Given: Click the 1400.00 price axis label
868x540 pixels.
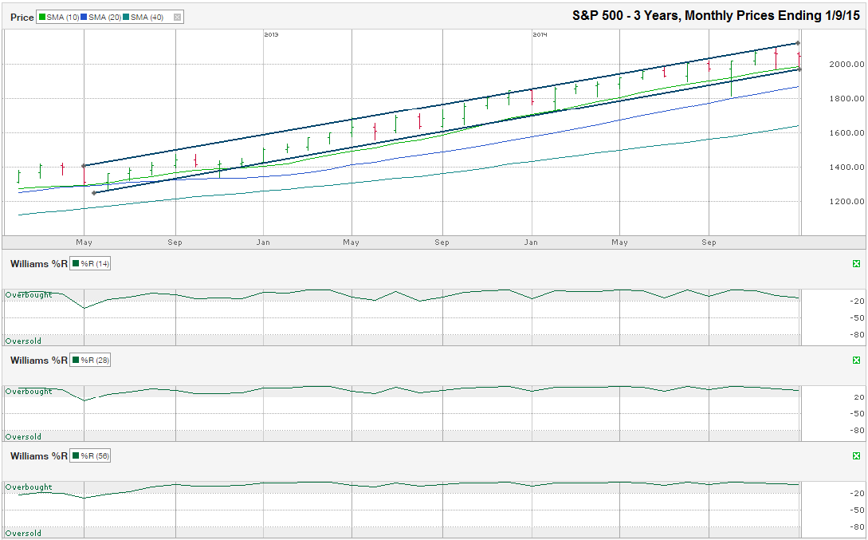Looking at the screenshot, I should tap(846, 167).
